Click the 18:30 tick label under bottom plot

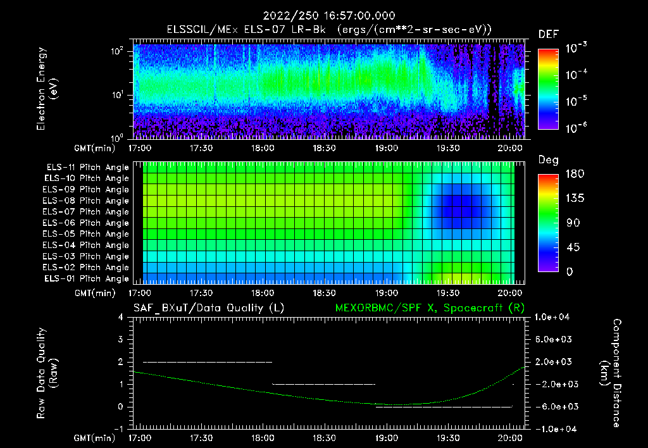325,438
